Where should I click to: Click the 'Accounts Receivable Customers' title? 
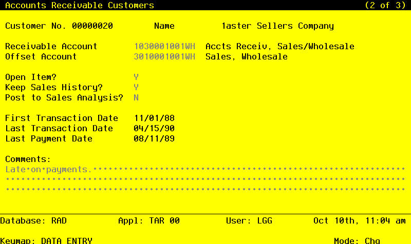80,5
